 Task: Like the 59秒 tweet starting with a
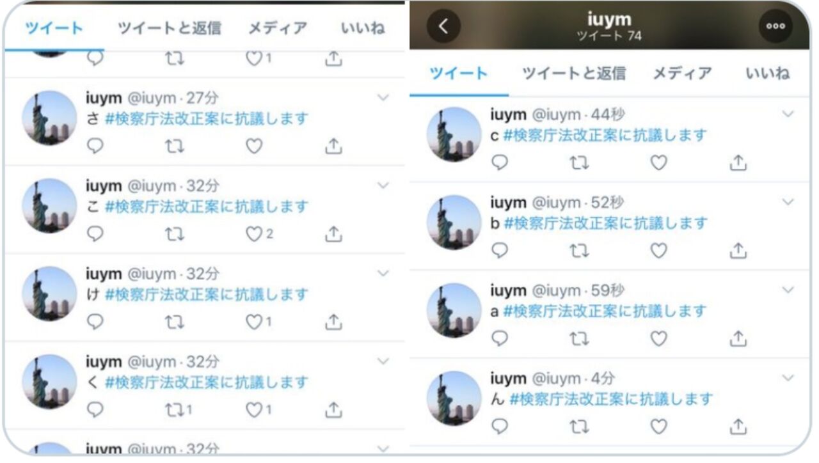[658, 338]
